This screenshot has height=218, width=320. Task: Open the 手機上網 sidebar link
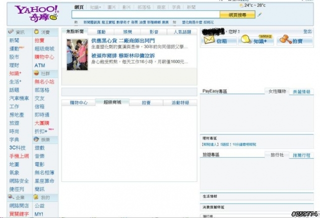click(19, 156)
